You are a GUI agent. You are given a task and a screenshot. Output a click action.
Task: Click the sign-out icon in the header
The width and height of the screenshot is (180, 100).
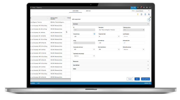point(147,8)
